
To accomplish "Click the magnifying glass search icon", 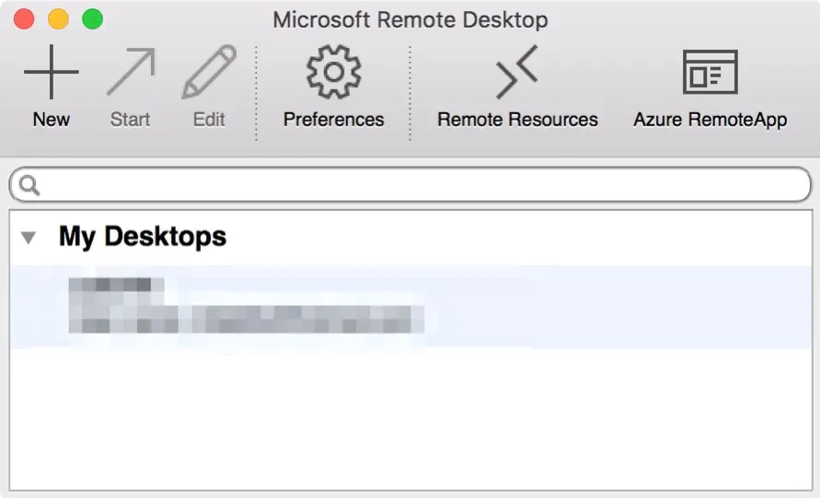I will point(29,185).
